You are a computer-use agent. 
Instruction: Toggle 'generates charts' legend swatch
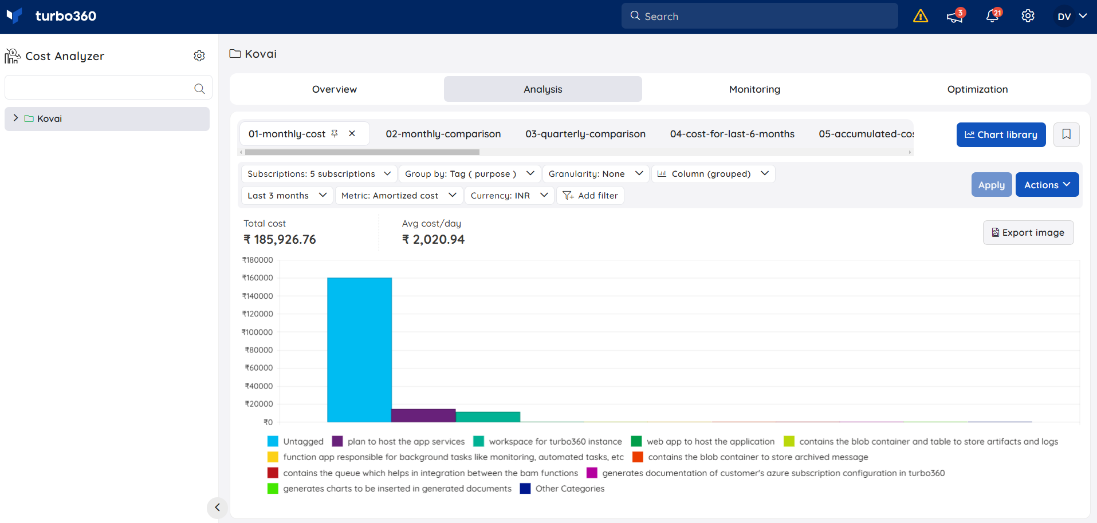pyautogui.click(x=273, y=488)
